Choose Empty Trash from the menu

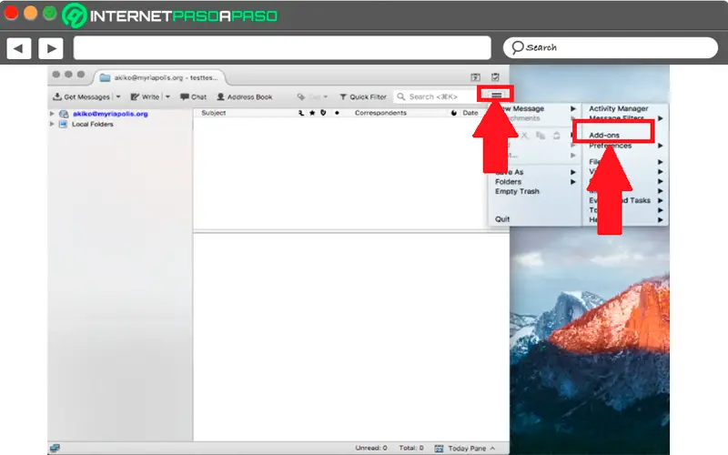coord(517,191)
